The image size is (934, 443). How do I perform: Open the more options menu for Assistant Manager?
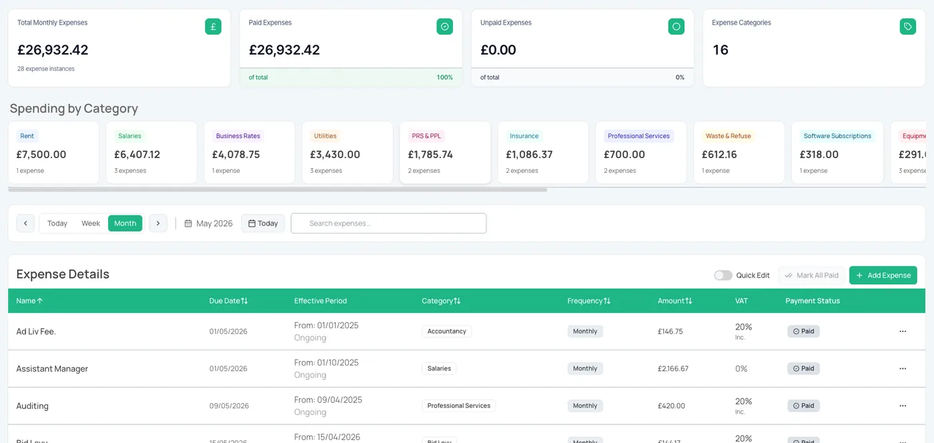903,369
